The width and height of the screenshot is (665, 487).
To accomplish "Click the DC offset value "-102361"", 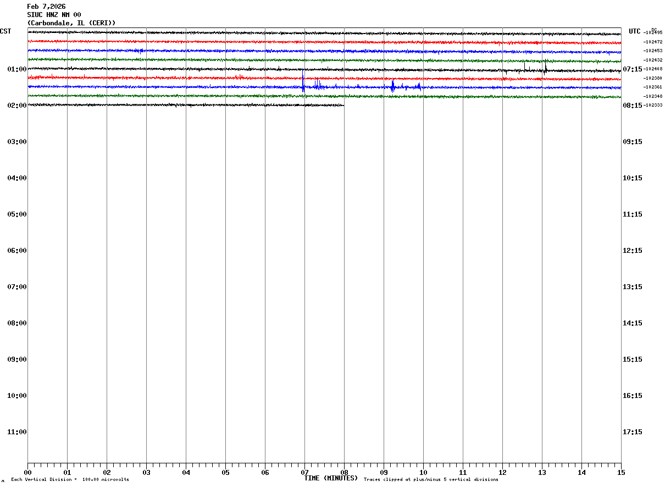I will pyautogui.click(x=653, y=87).
